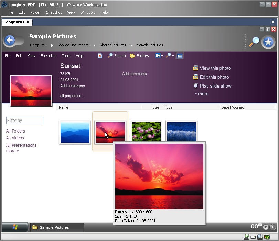This screenshot has width=279, height=241.
Task: Expand 'more' tasks below Play slide show
Action: [x=202, y=94]
